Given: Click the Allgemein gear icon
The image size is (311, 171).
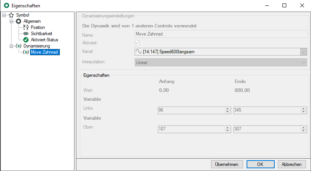Looking at the screenshot, I should (x=19, y=21).
